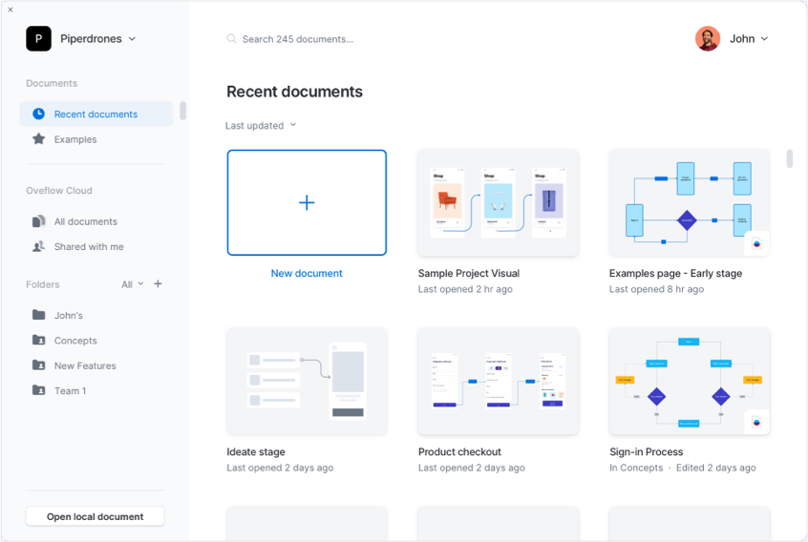
Task: Click the cloud badge on Examples page thumbnail
Action: click(756, 243)
